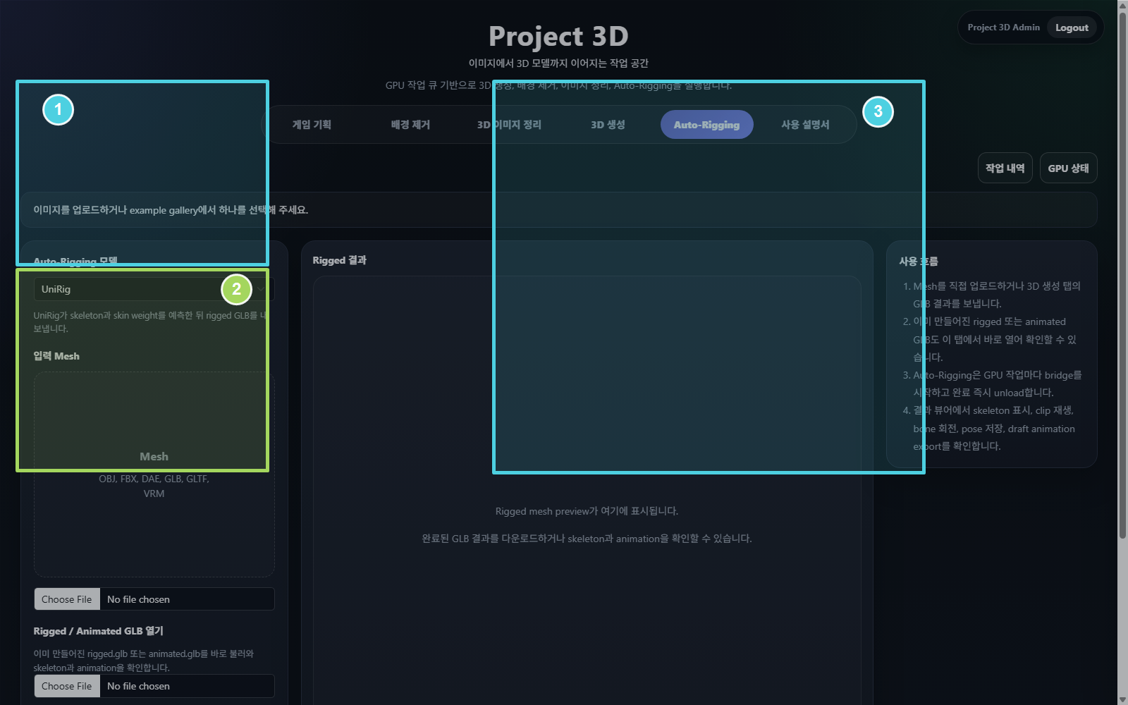Switch to the 배경 제거 tab

[x=410, y=125]
